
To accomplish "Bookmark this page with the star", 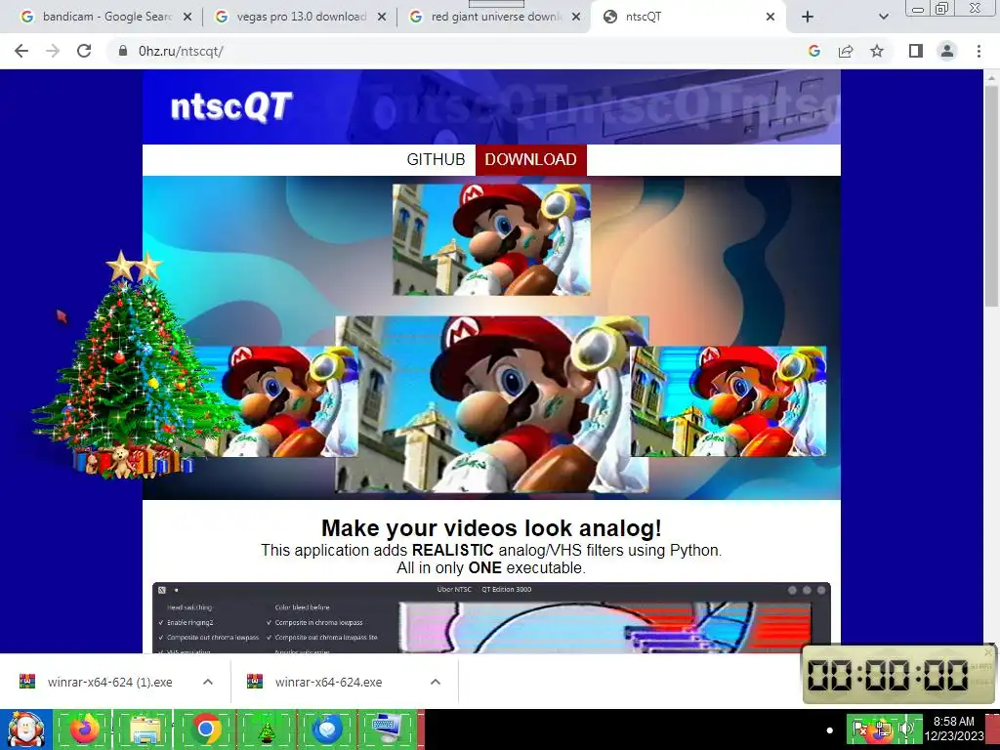I will tap(877, 51).
